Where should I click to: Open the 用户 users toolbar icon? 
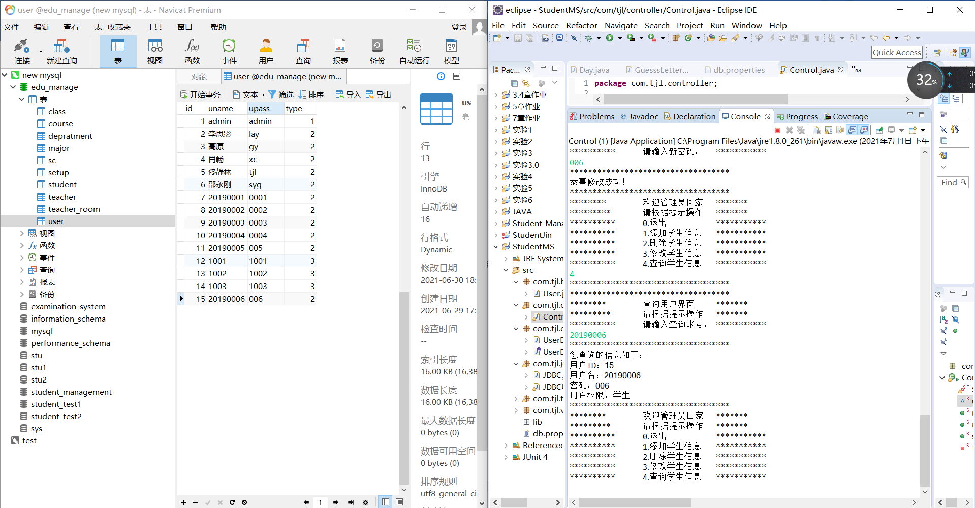pyautogui.click(x=266, y=51)
